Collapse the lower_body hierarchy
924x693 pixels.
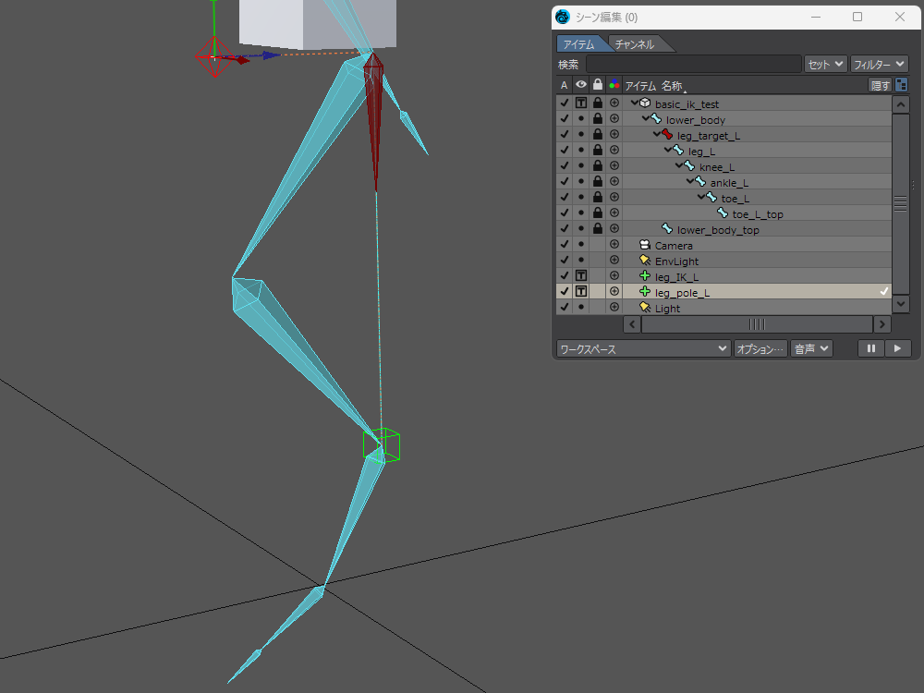tap(645, 119)
